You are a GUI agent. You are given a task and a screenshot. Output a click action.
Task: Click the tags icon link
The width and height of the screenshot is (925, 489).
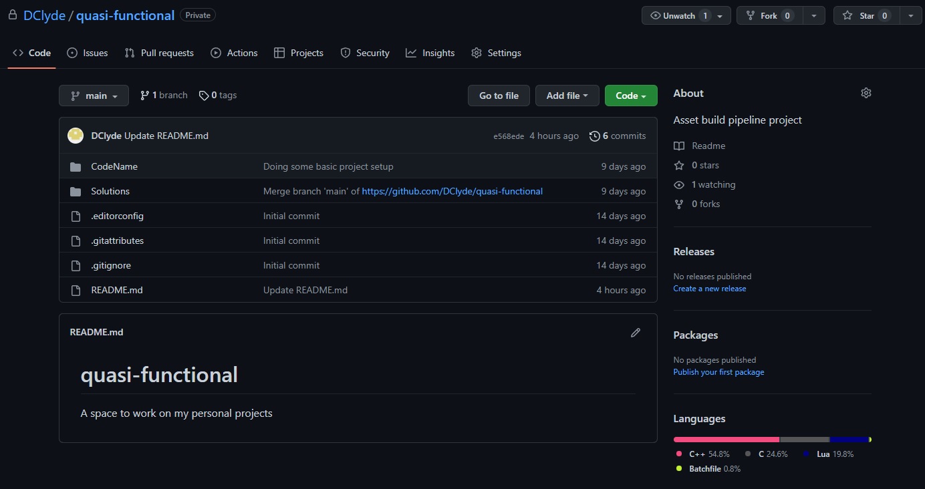[x=204, y=96]
